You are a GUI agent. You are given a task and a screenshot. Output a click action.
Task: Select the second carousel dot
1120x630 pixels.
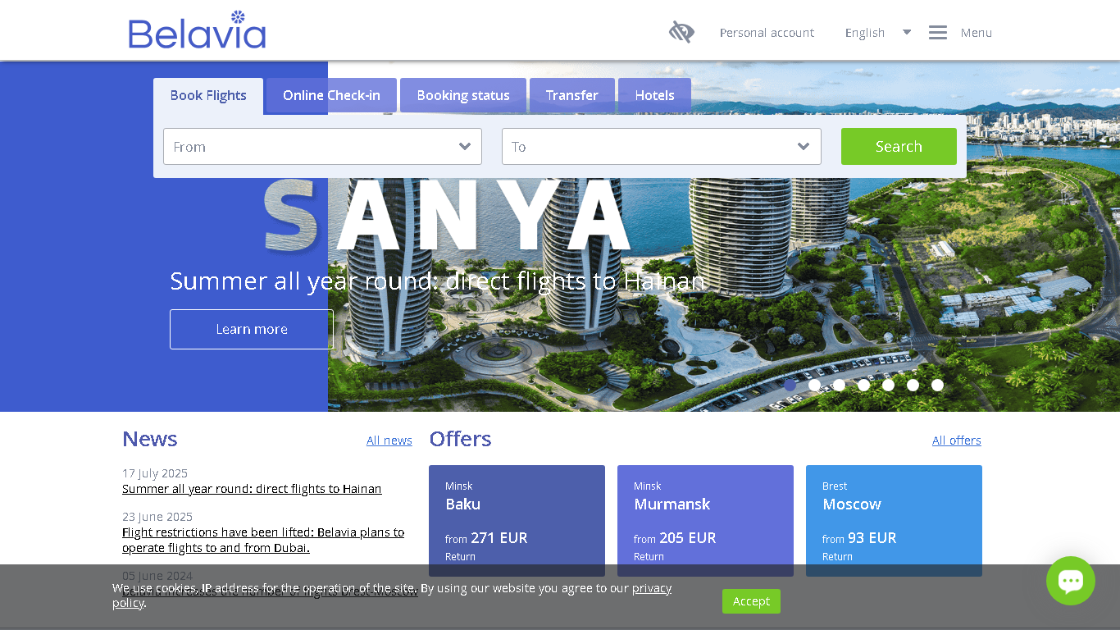[x=815, y=385]
